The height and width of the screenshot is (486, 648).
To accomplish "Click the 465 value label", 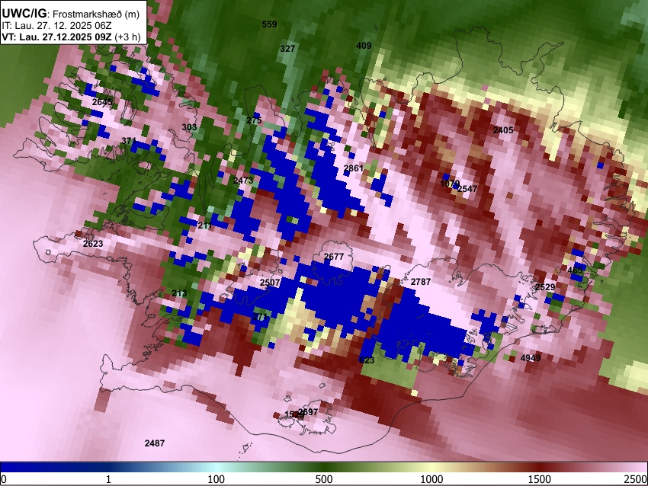I will click(575, 270).
